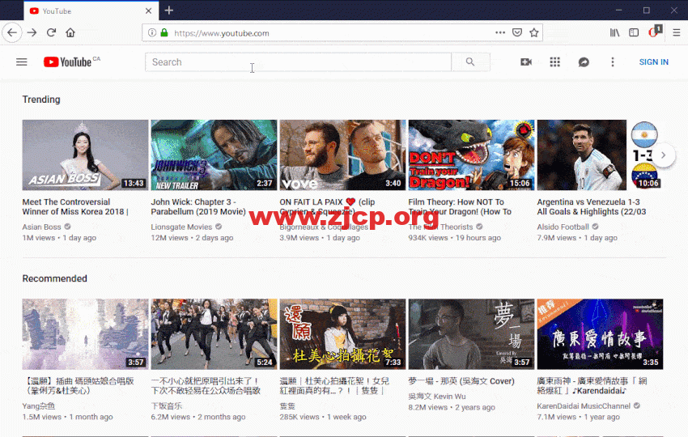Open John Wick 3 trailer thumbnail
Screen dimensions: 688x437
[214, 155]
